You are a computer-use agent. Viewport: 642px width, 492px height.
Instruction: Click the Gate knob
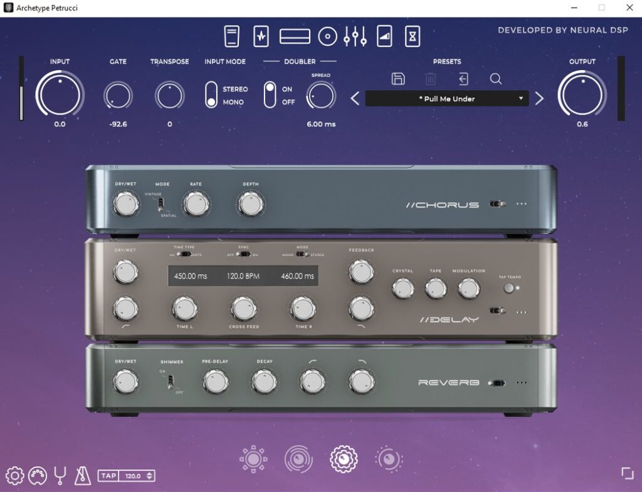point(118,96)
